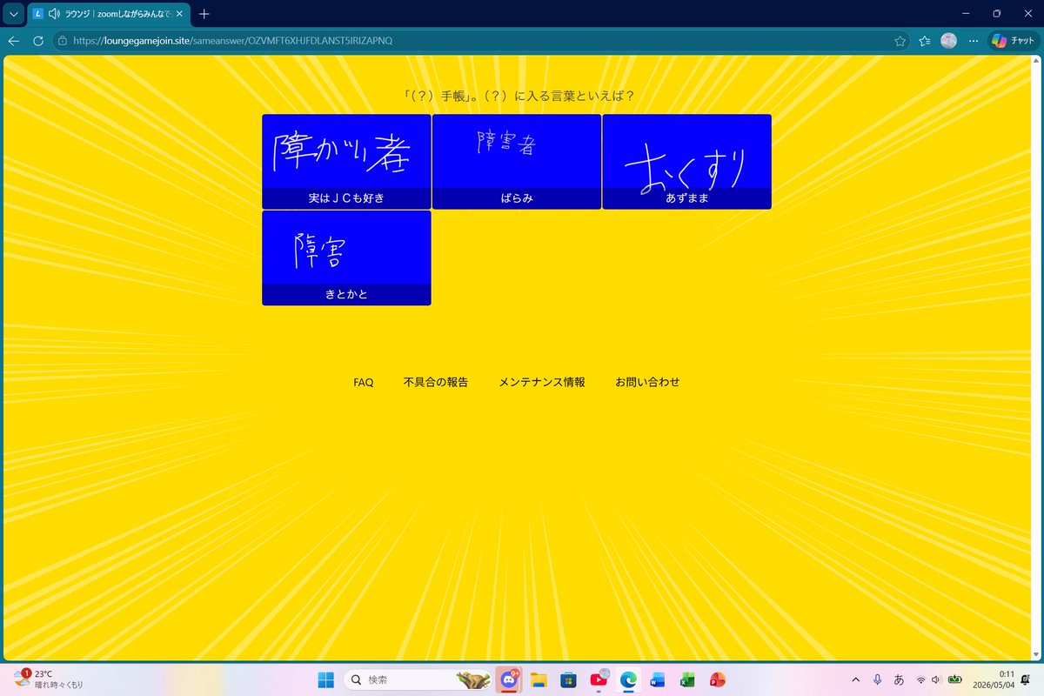Click the taskbar 検索 search box
Image resolution: width=1044 pixels, height=696 pixels.
tap(417, 679)
